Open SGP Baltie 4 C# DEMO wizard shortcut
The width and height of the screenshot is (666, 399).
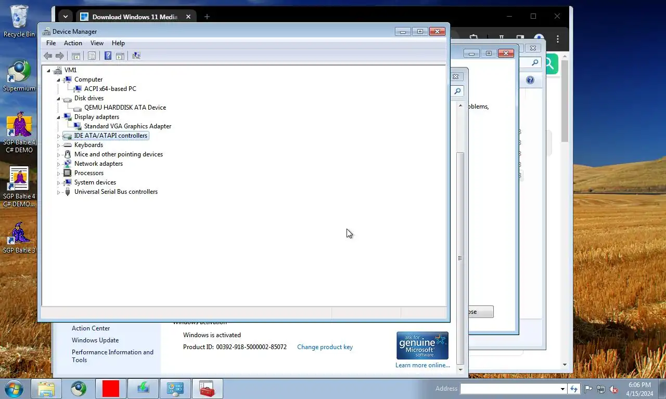[x=19, y=133]
